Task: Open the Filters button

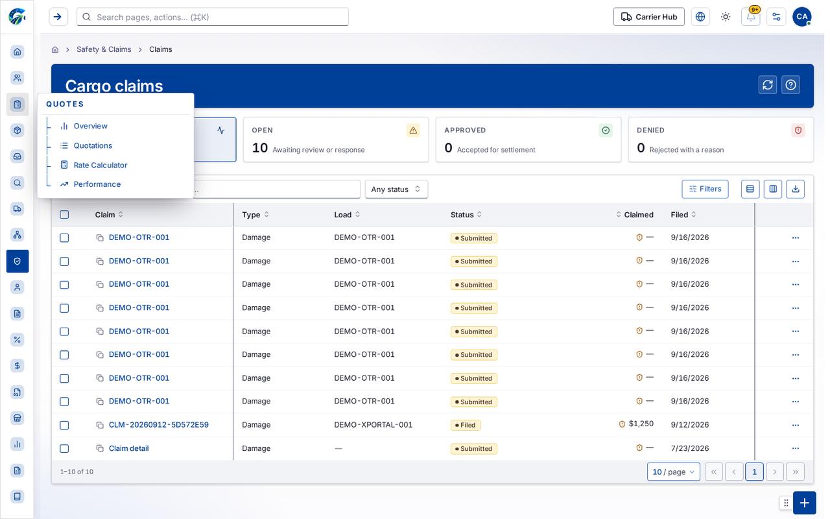Action: point(705,189)
